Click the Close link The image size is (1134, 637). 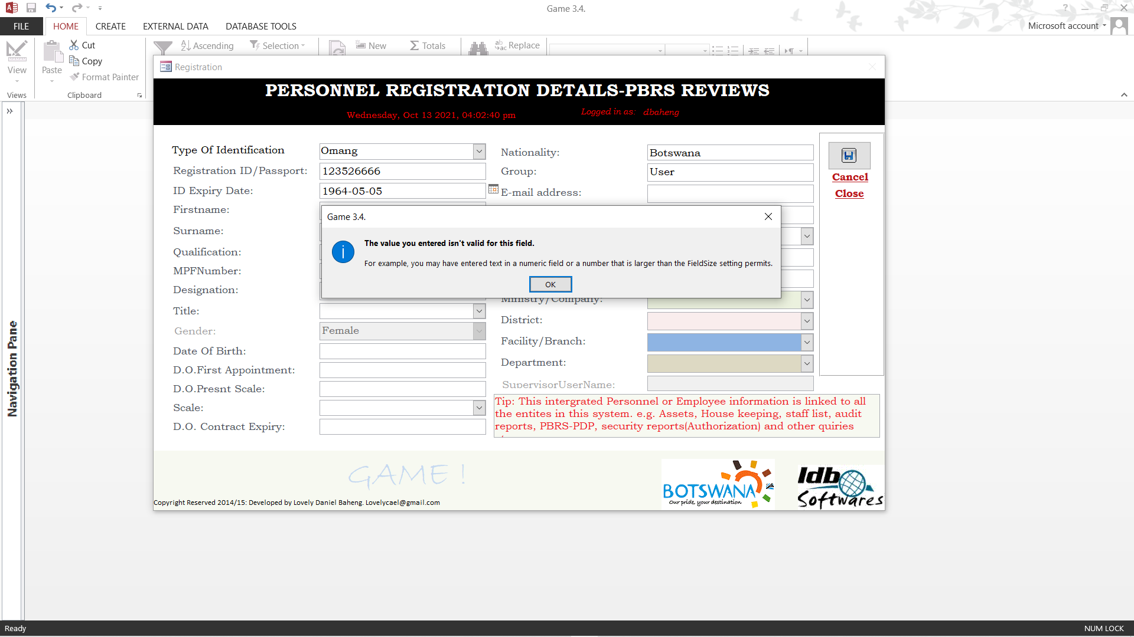click(x=849, y=193)
